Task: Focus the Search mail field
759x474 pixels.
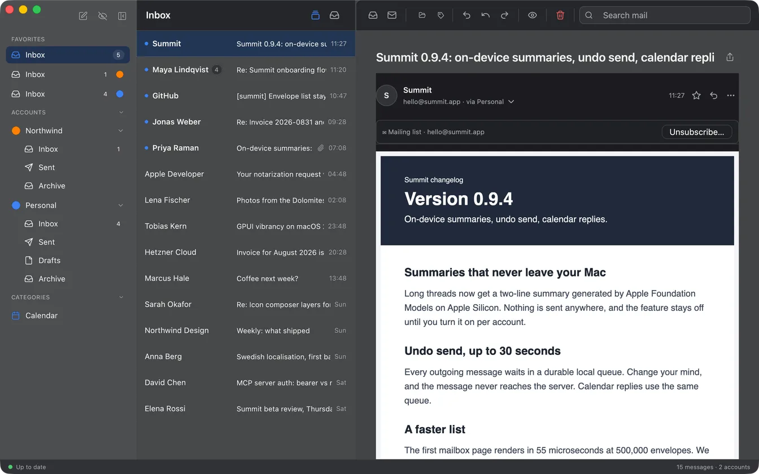Action: coord(665,15)
